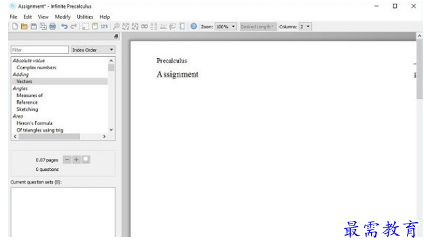Viewport: 424px width, 250px height.
Task: Print the assignment with the printer icon
Action: coord(52,26)
